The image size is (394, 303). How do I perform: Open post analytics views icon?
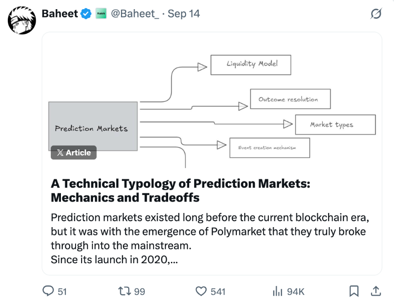click(x=277, y=291)
